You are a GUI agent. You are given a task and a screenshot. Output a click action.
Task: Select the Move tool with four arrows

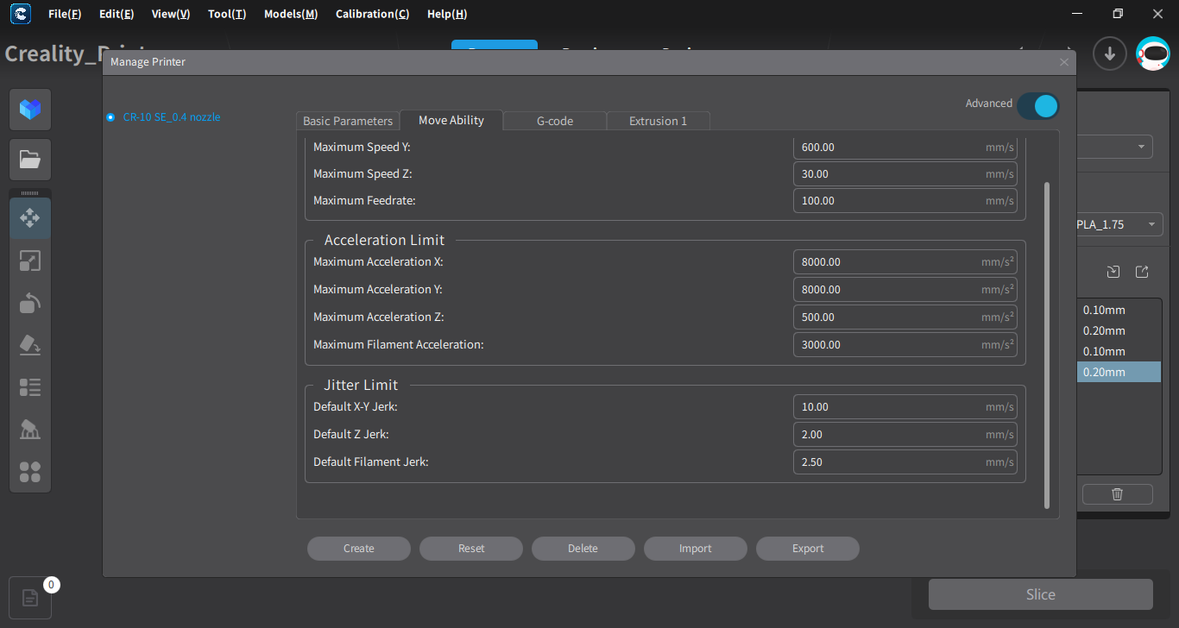click(30, 218)
